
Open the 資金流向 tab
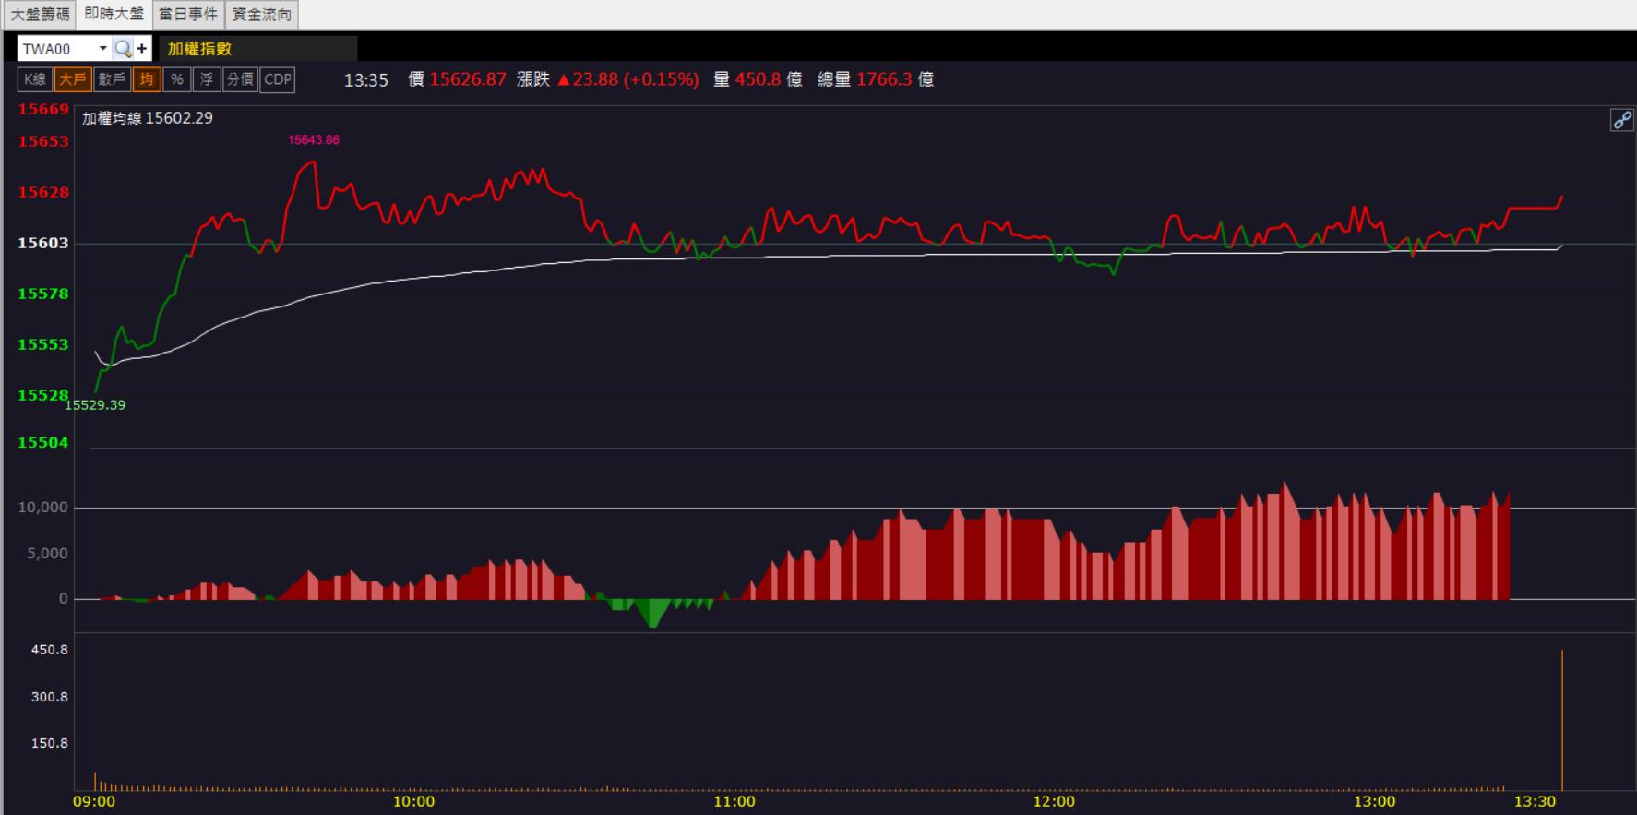point(262,14)
